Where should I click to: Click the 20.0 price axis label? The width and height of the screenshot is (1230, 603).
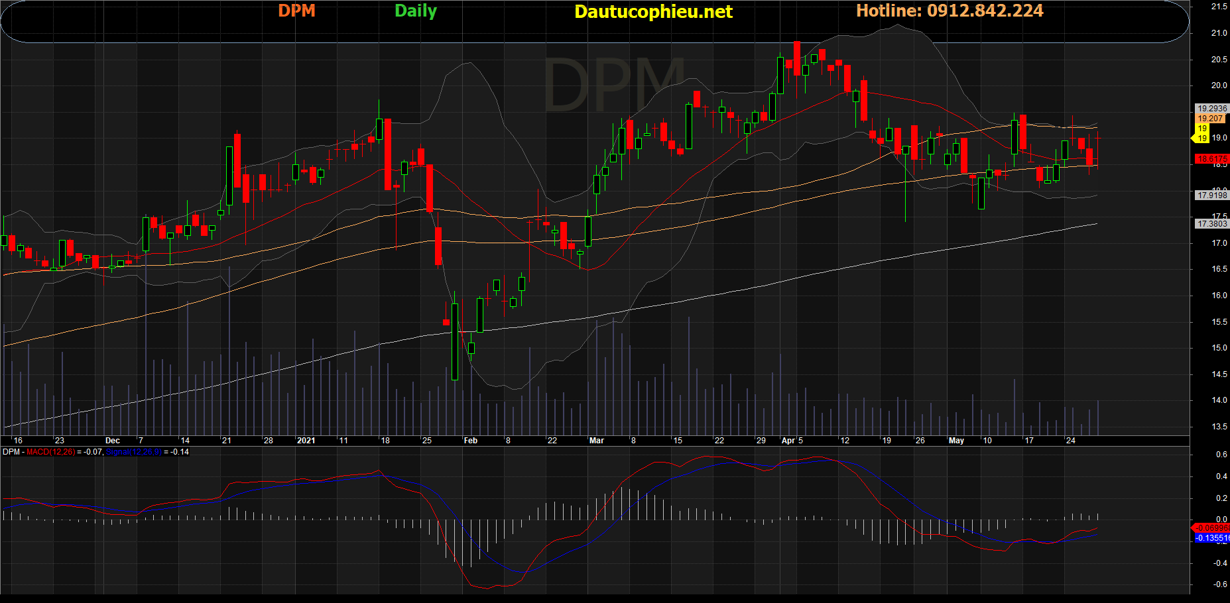click(x=1219, y=85)
